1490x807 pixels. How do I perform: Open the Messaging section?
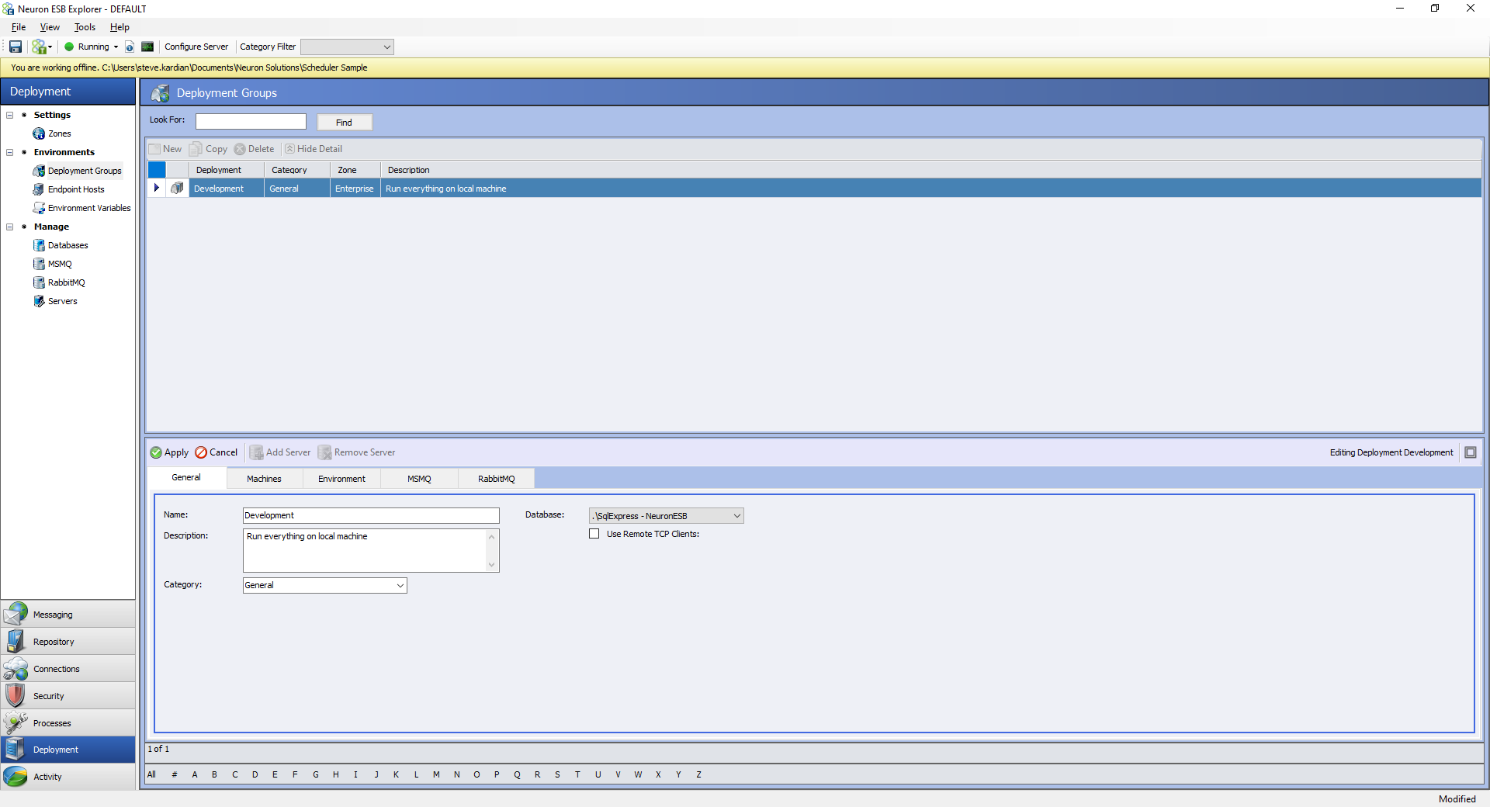[x=68, y=614]
